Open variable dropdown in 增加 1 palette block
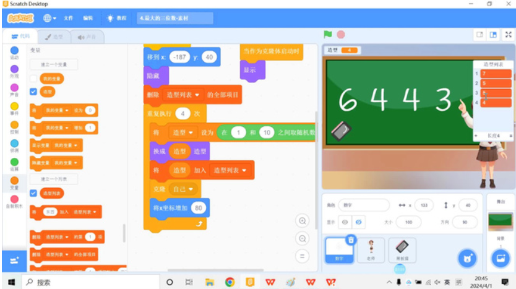Viewport: 516px width, 289px height. 57,127
